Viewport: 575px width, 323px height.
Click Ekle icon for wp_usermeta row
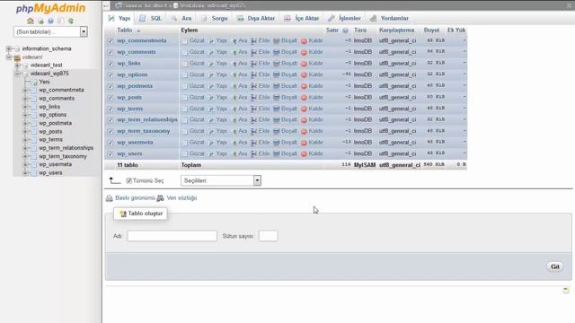(x=253, y=143)
